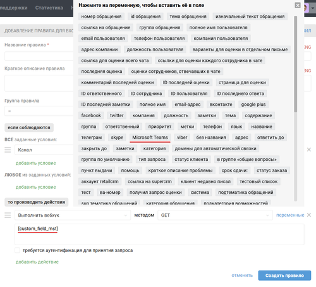Insert the email пользователя variable
Screen dimensions: 316x287
point(103,39)
